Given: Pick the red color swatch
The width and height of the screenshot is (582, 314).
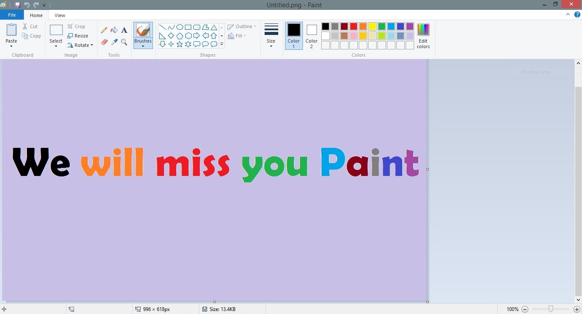Looking at the screenshot, I should click(354, 26).
